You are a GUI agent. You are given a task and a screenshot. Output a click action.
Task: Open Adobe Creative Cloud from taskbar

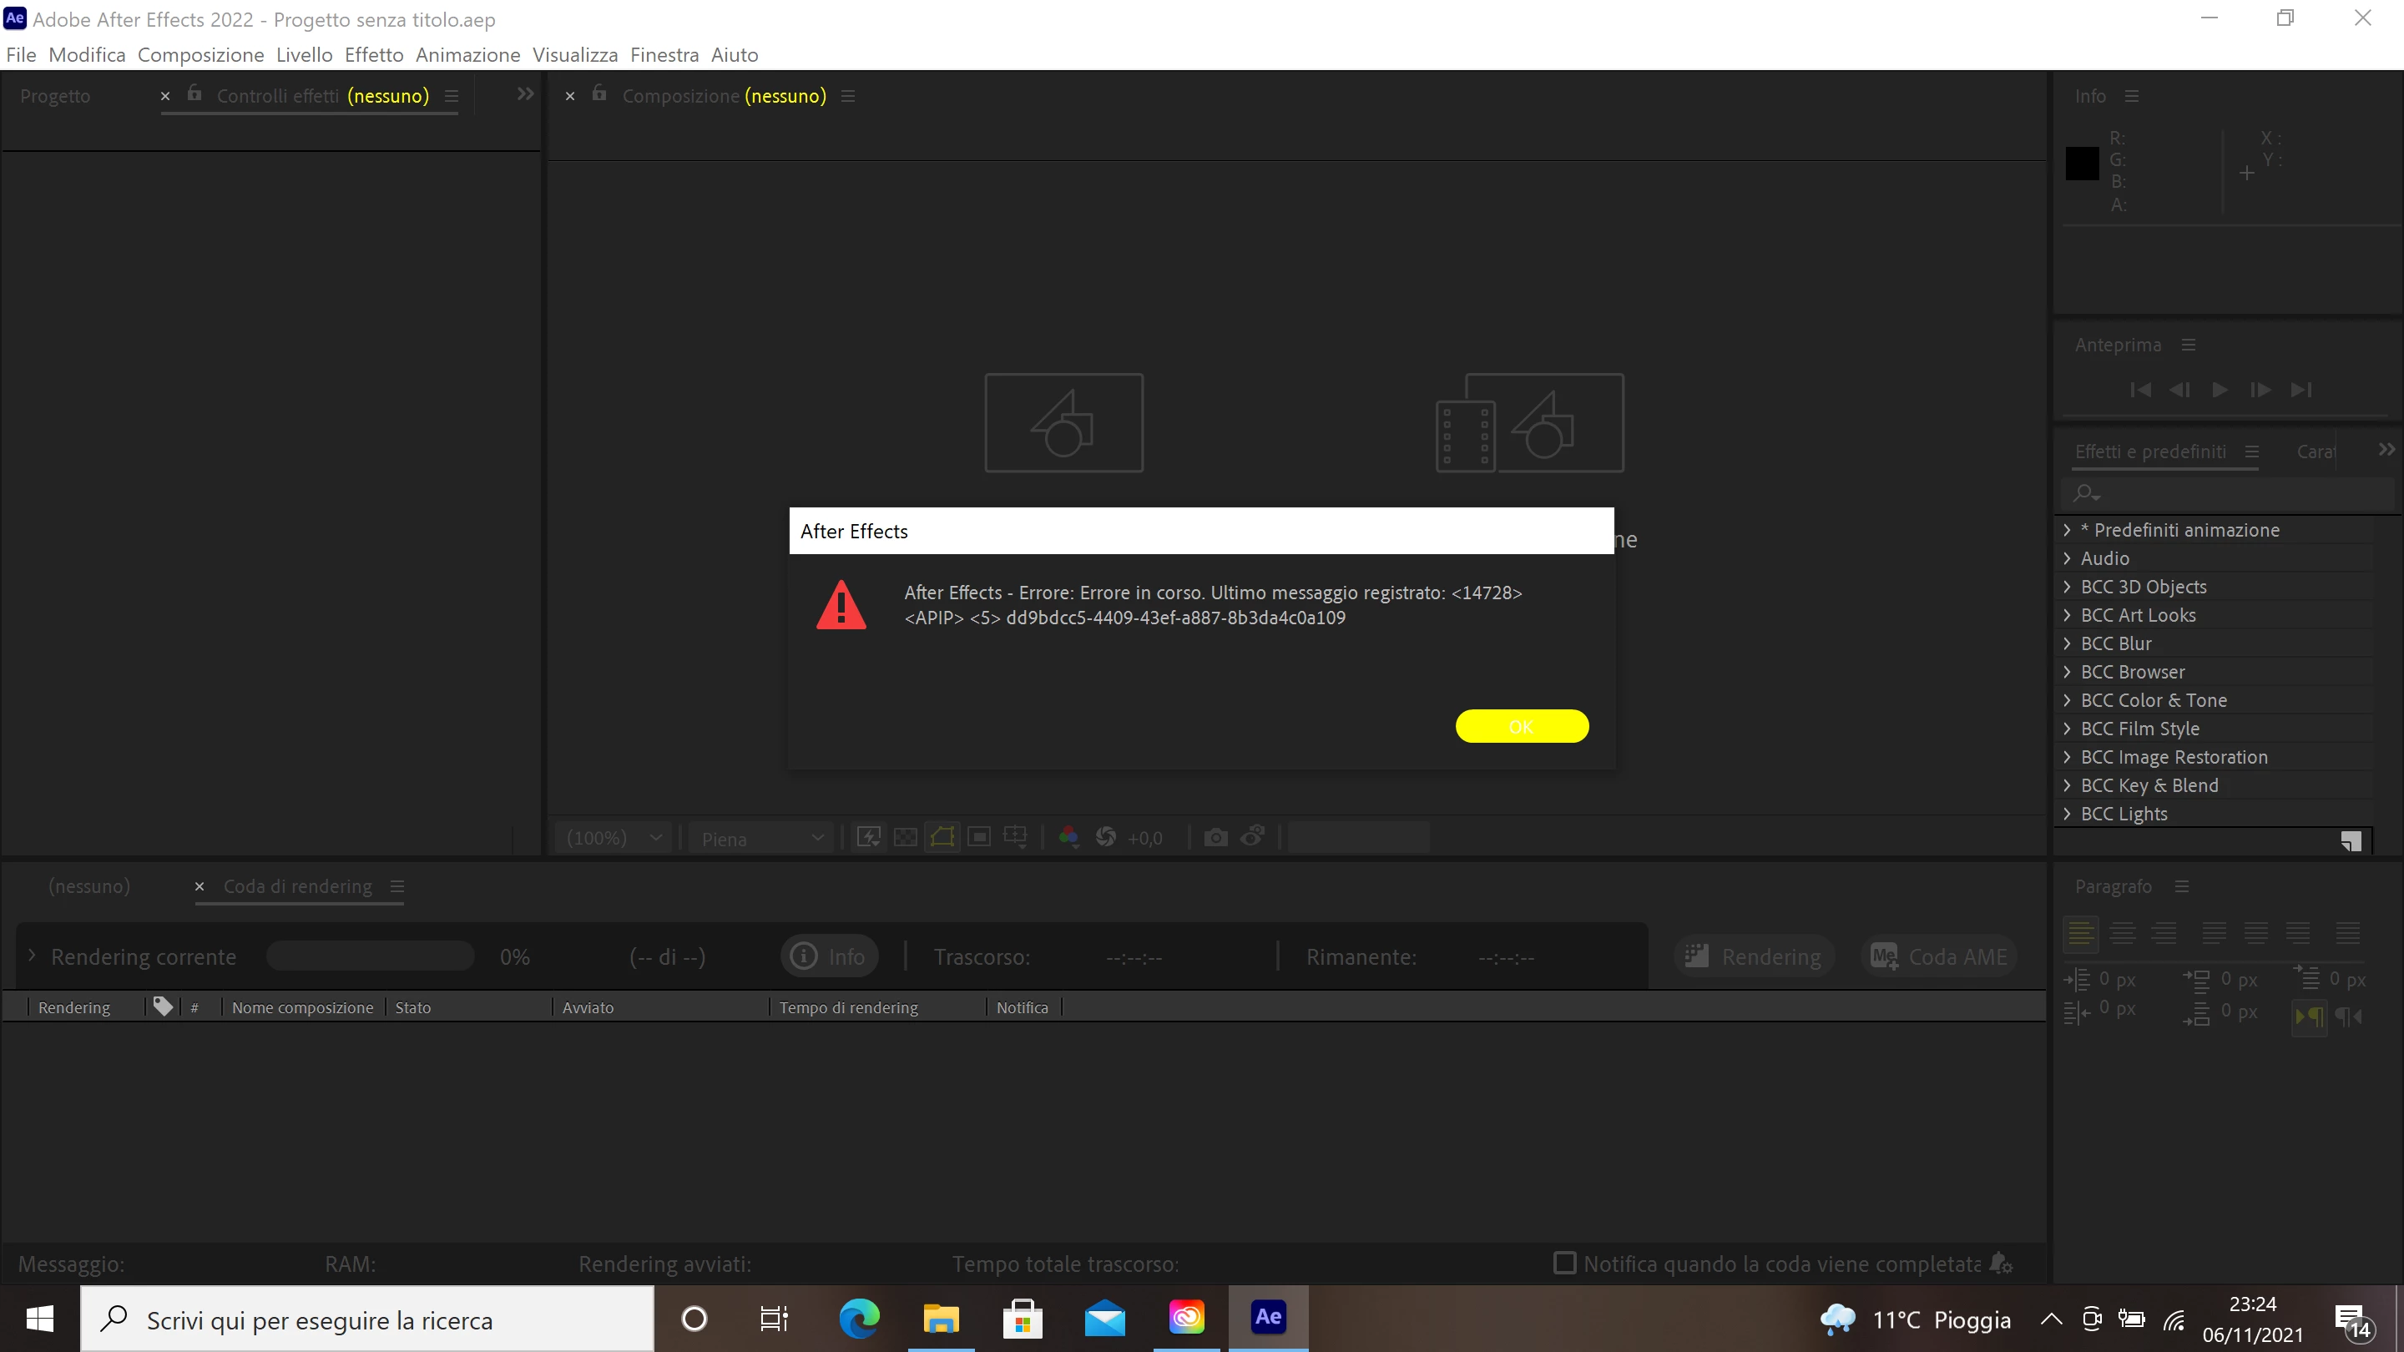[x=1186, y=1318]
